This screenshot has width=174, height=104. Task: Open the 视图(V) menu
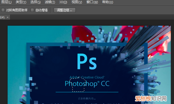[77, 2]
